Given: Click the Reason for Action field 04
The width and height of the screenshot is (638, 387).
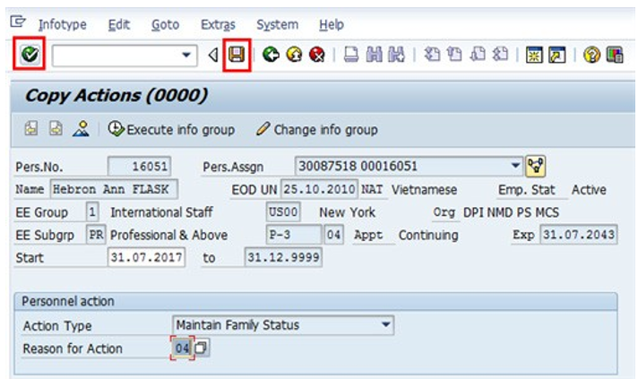Looking at the screenshot, I should [182, 348].
